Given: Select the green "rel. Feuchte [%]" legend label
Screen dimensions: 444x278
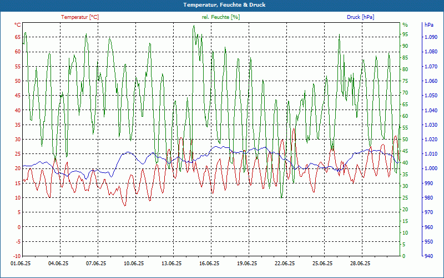Looking at the screenshot, I should point(220,17).
